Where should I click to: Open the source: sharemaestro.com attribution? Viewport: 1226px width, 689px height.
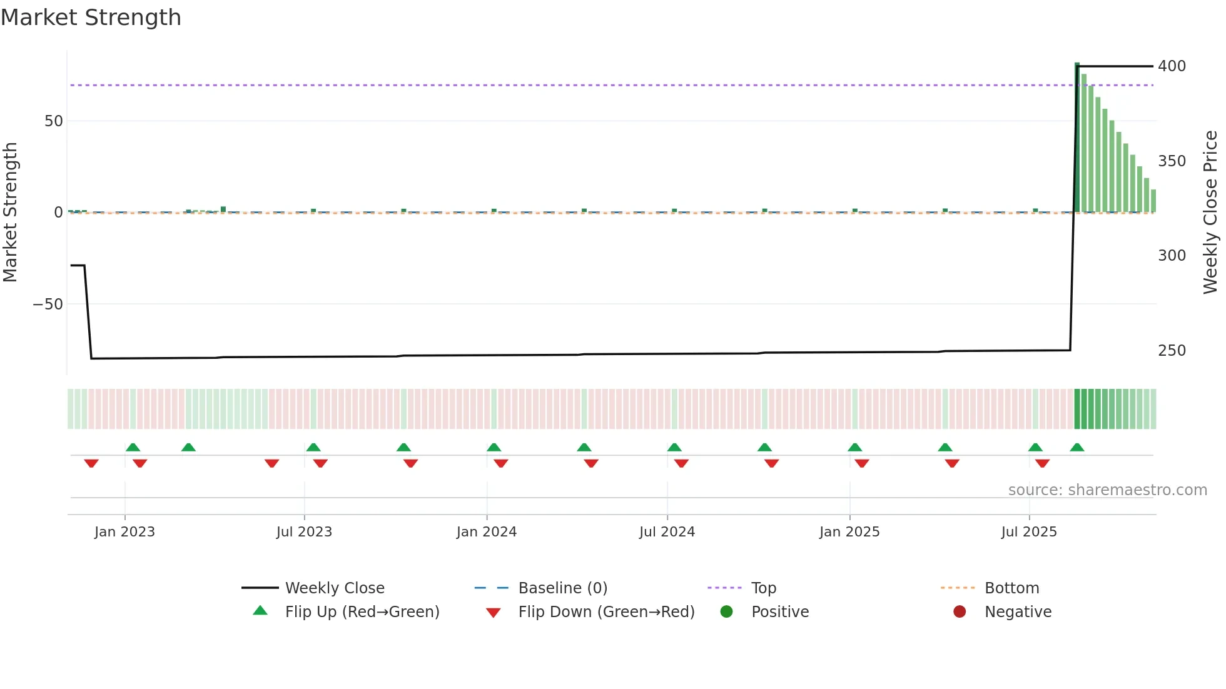click(x=1108, y=490)
